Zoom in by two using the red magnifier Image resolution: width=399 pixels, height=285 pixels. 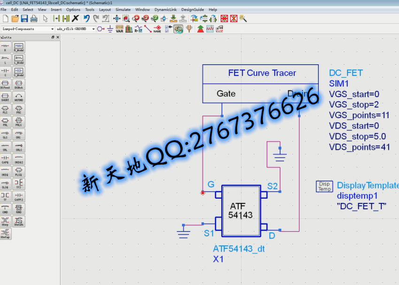146,19
